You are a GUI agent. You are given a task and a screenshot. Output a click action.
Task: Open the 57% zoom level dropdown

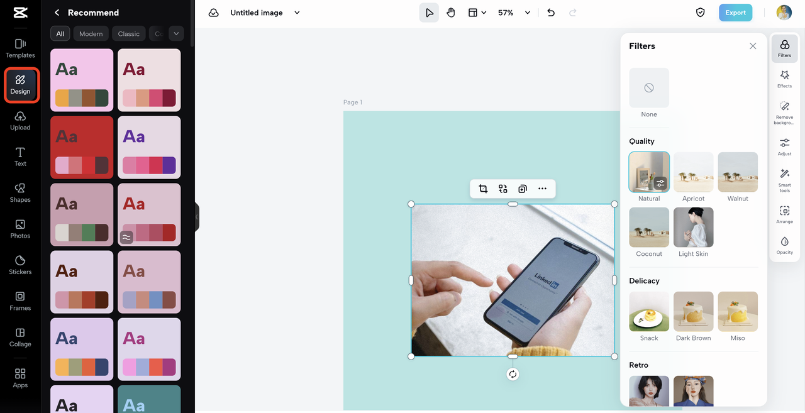tap(514, 13)
